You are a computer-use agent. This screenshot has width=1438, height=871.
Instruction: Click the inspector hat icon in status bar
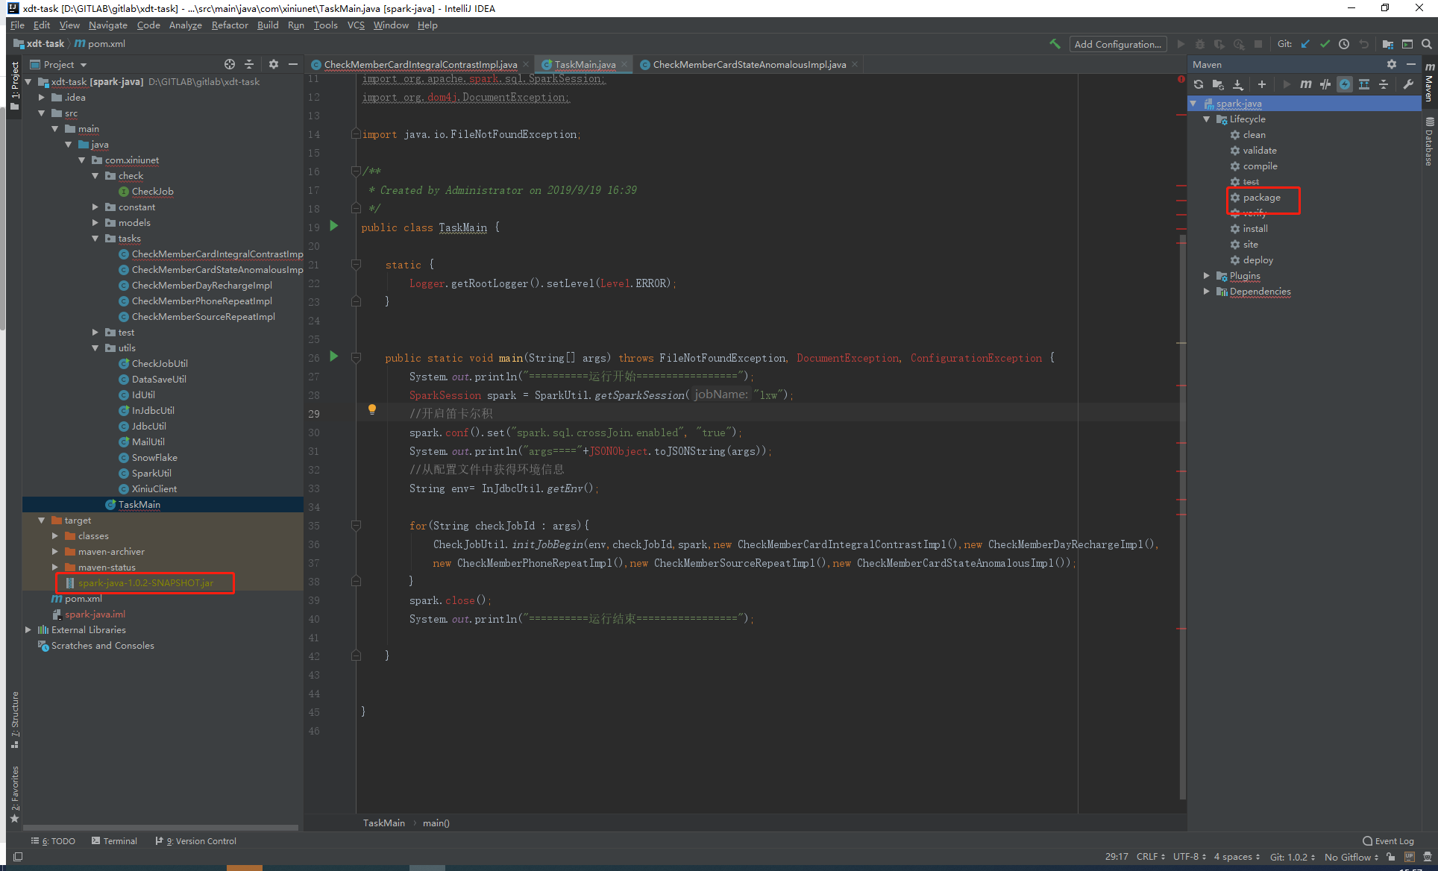1428,857
